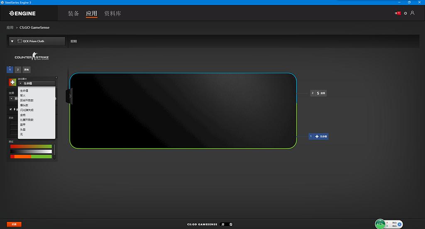Open the 照明 lighting tab
Image resolution: width=425 pixels, height=229 pixels.
pyautogui.click(x=74, y=41)
